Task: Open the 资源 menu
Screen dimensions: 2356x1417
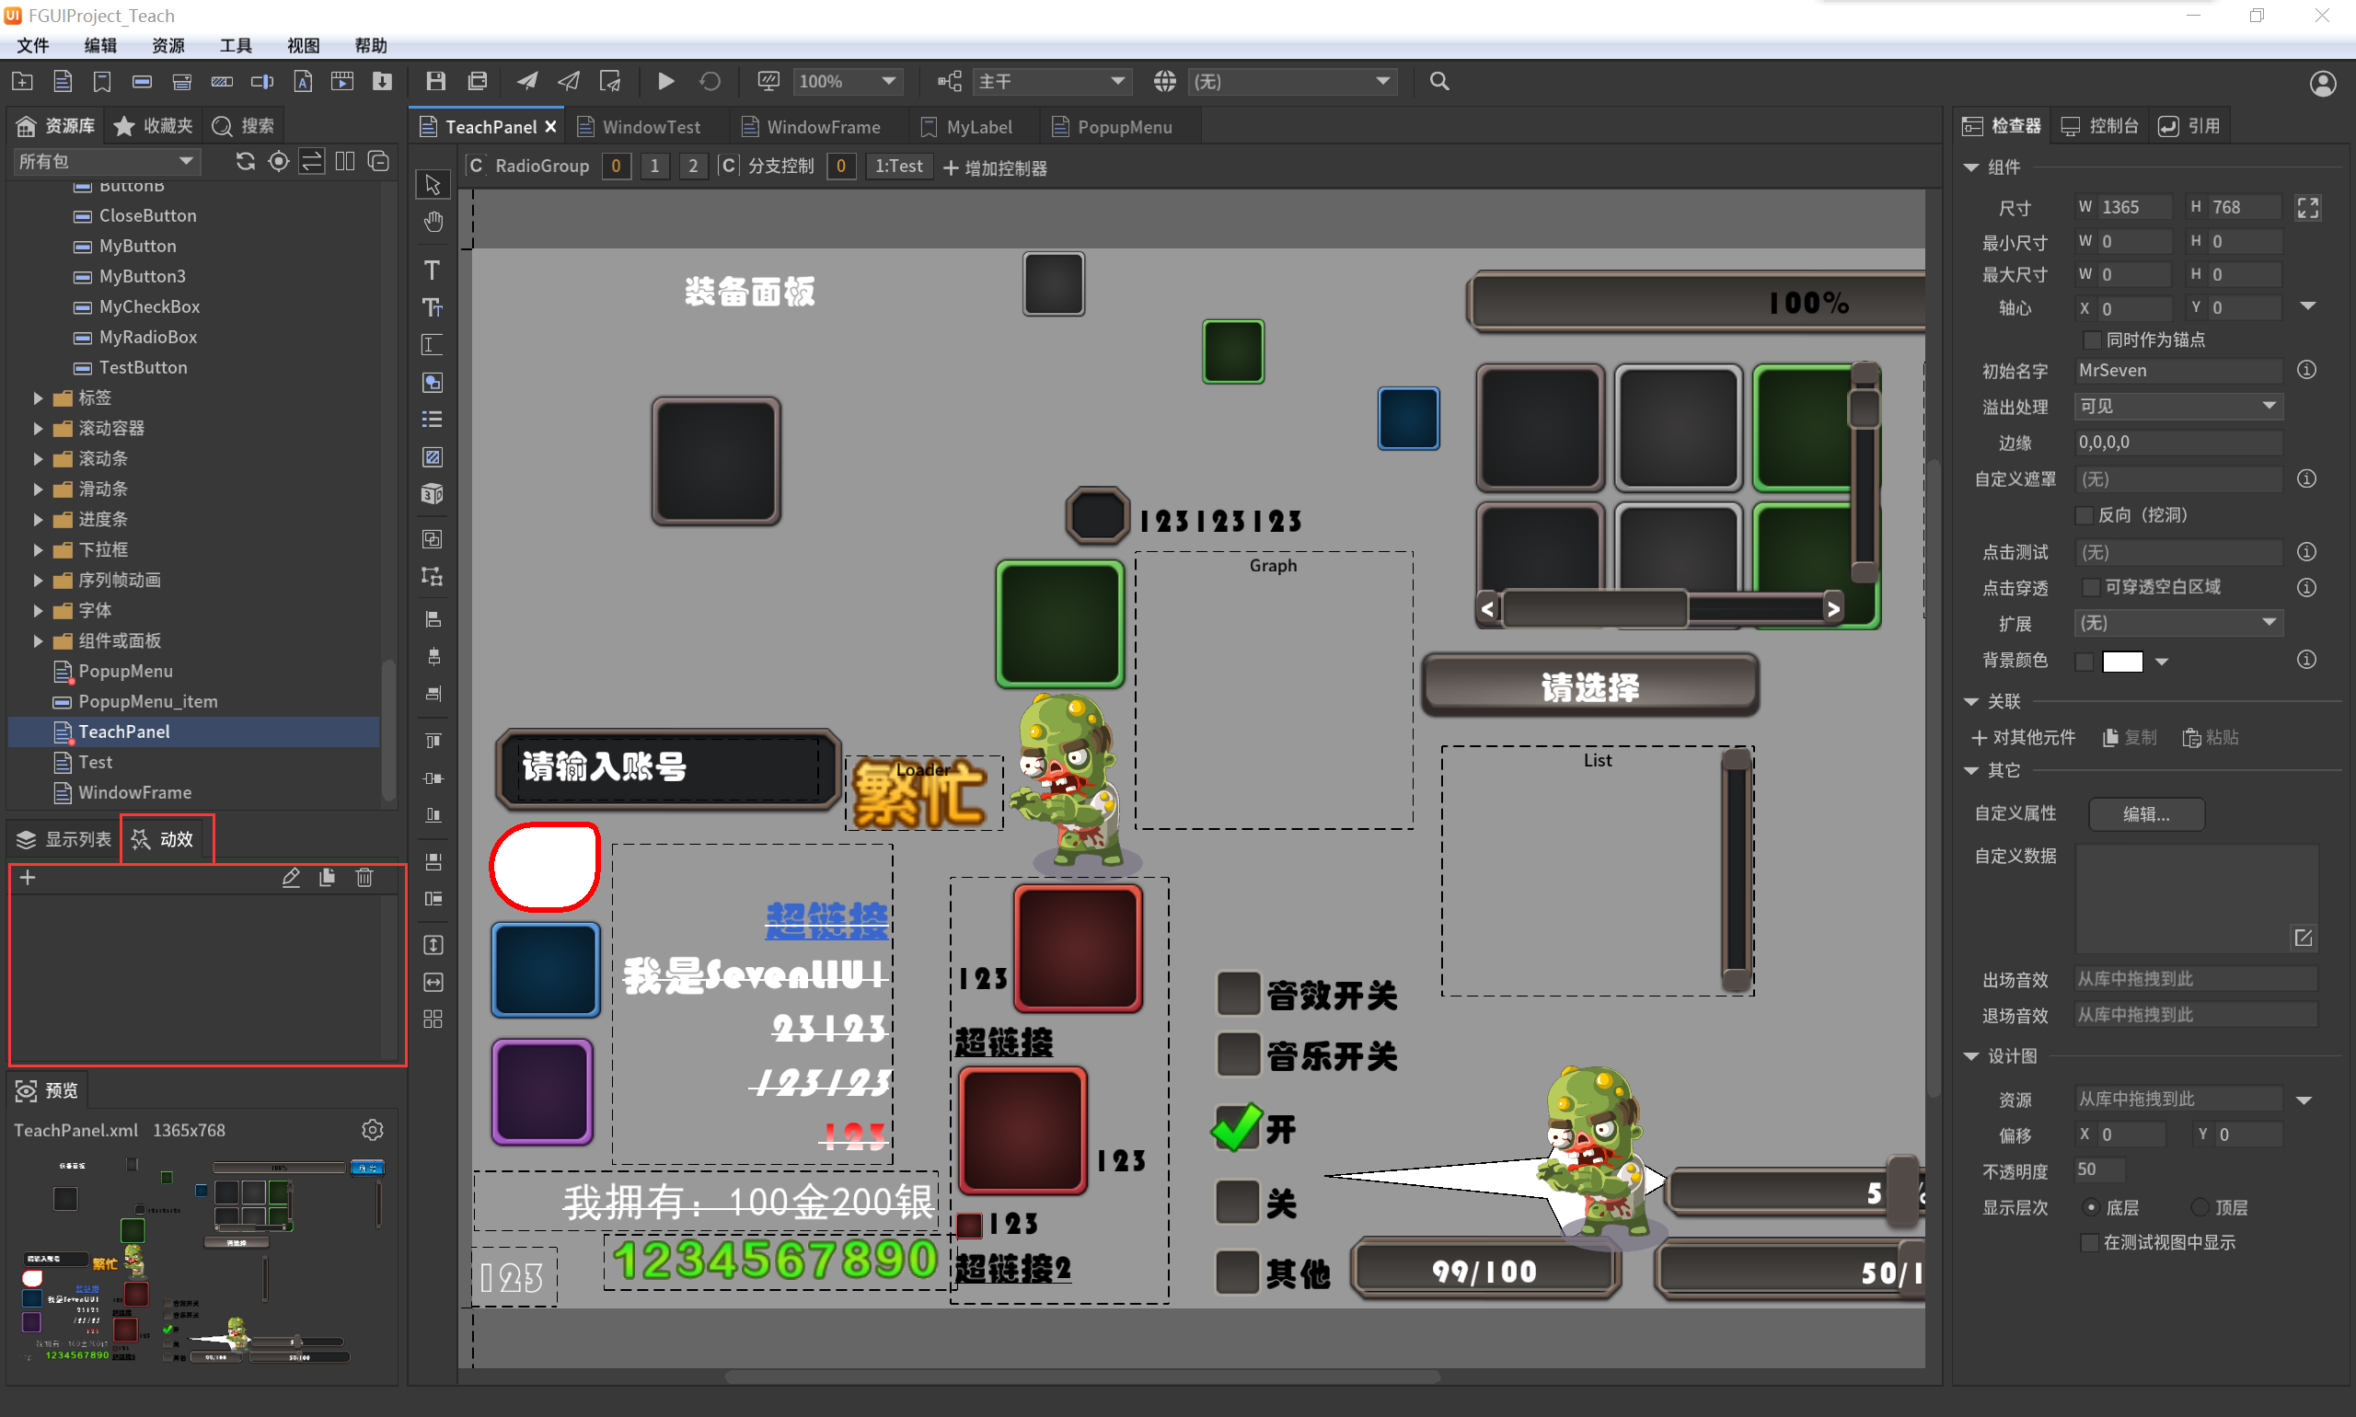Action: click(x=168, y=45)
